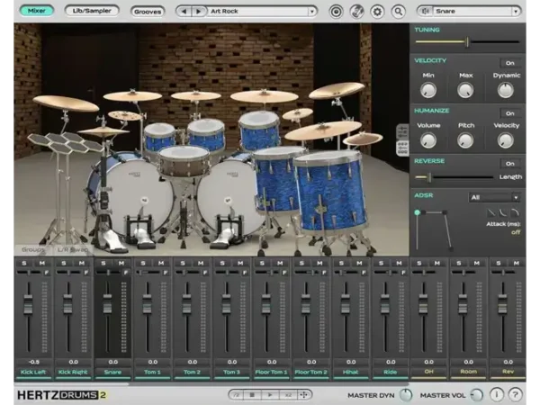
Task: Solo the Room channel
Action: tap(459, 263)
